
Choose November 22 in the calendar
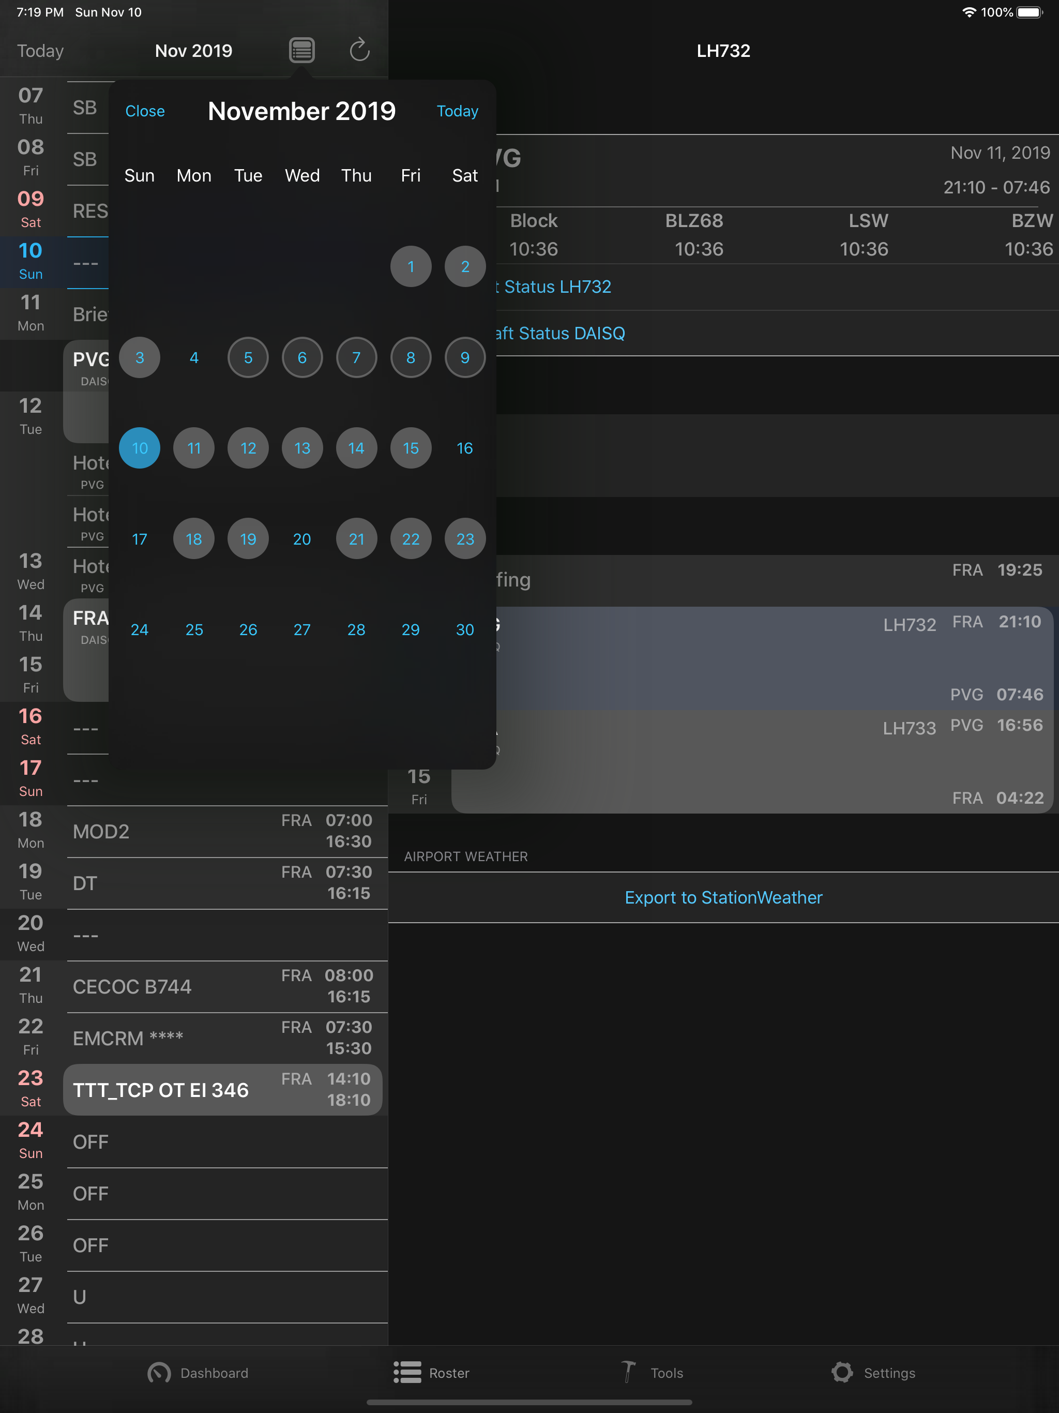tap(411, 539)
